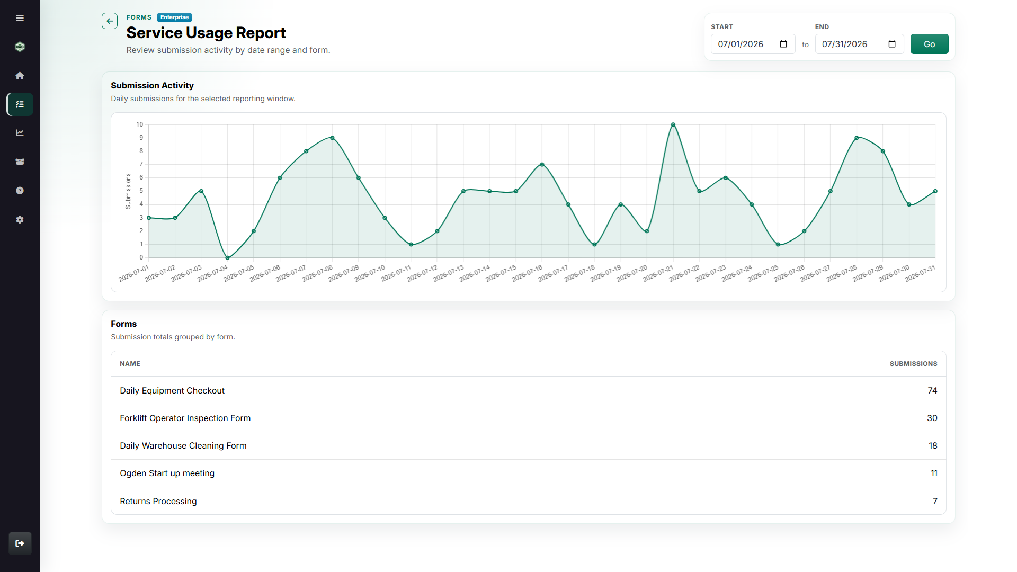Click the chart data point on 2026-07-16
This screenshot has width=1017, height=572.
coord(542,165)
